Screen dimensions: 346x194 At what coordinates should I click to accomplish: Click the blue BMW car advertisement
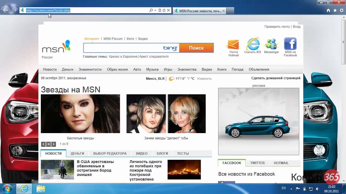pyautogui.click(x=259, y=122)
